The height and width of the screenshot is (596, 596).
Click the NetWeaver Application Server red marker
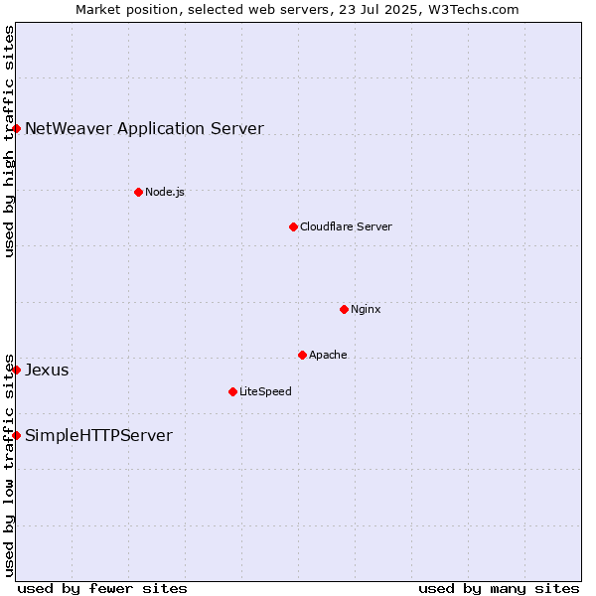click(x=16, y=129)
